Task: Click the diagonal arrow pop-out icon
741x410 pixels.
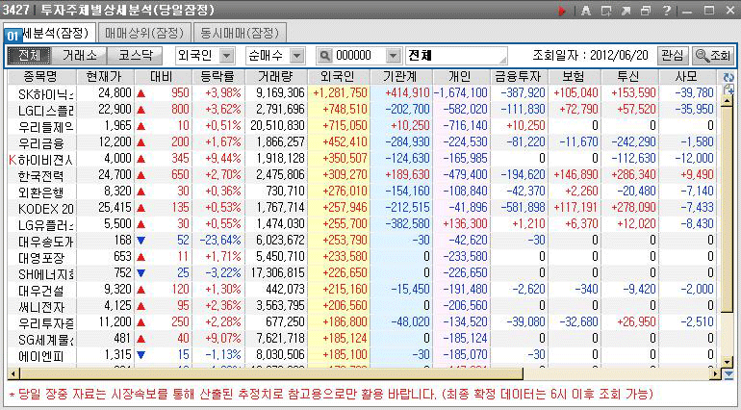Action: point(626,11)
